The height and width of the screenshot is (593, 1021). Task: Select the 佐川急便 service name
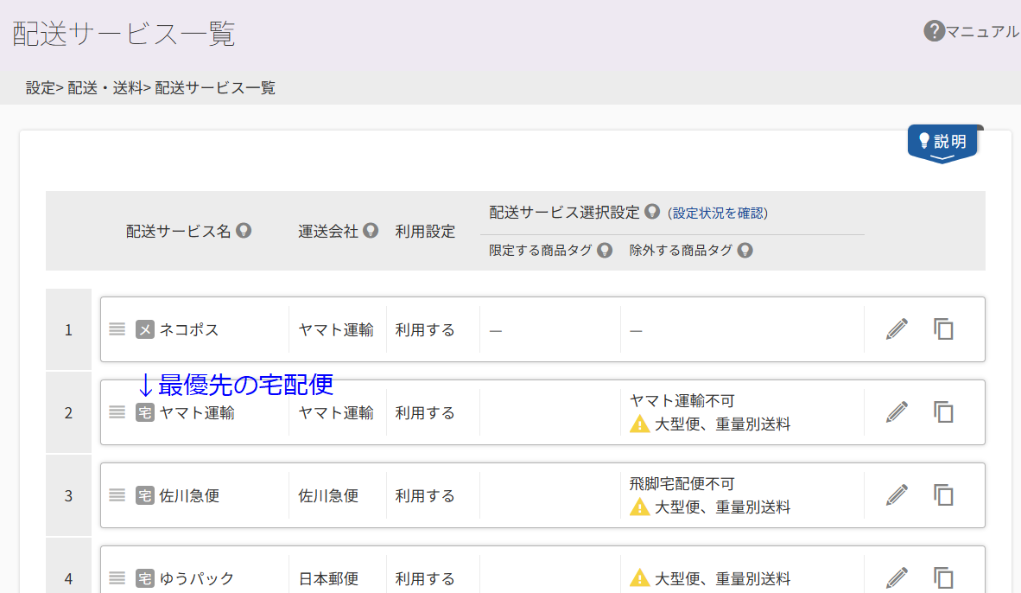pos(189,495)
